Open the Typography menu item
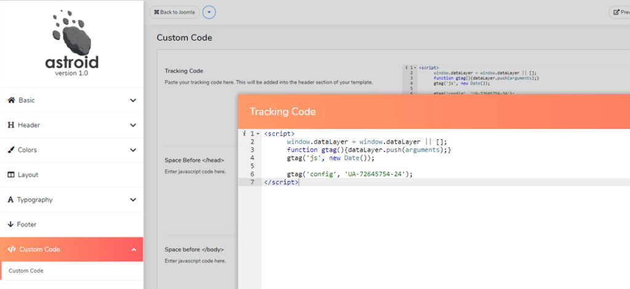Viewport: 630px width, 289px height. (71, 199)
